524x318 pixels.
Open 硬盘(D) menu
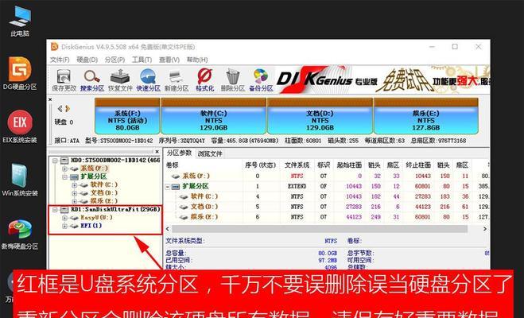pos(87,60)
